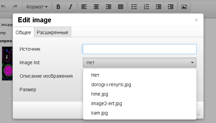Redo the last undone edit
Screen dimensions: 216x123
pyautogui.click(x=15, y=7)
